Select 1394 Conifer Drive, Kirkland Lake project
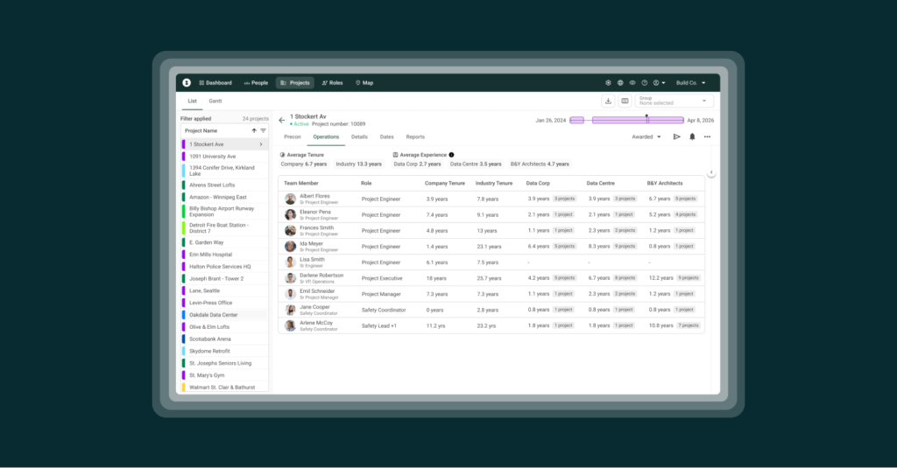 (225, 171)
